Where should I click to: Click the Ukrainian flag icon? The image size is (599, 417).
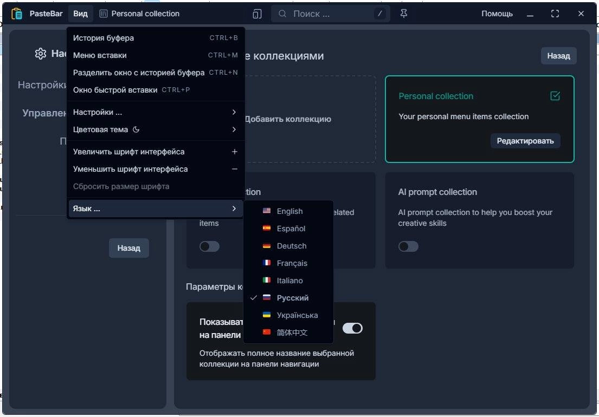(267, 315)
